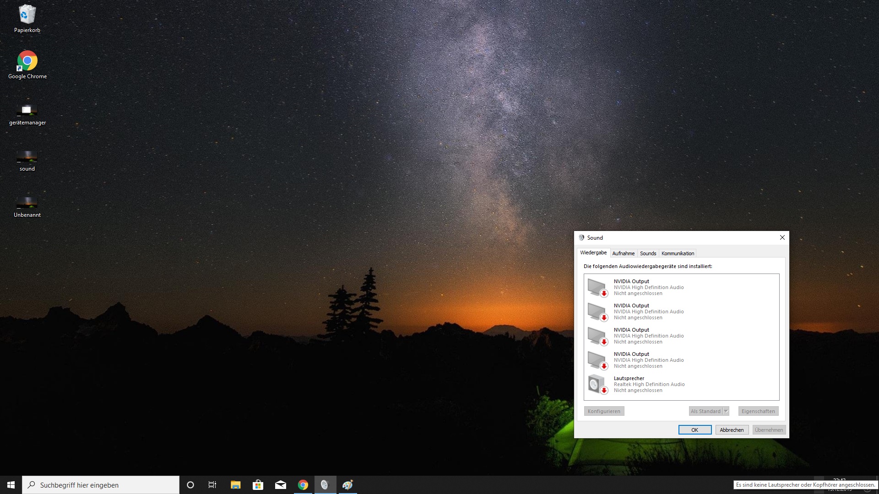Switch to Paint in the taskbar
Screen dimensions: 879x494
tap(347, 485)
